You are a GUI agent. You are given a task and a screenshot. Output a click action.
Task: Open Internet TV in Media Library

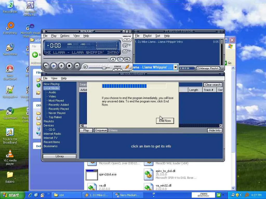pyautogui.click(x=50, y=138)
